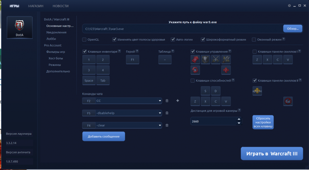Toggle Клавиши инвентаря checkbox
309x170 pixels.
pos(85,51)
